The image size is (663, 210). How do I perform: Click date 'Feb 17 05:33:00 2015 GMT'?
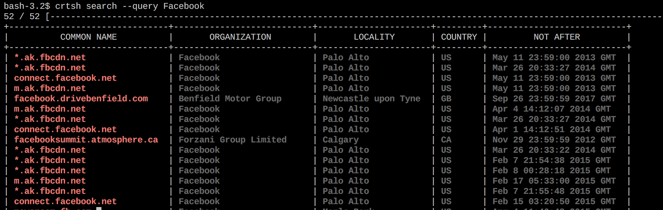click(554, 181)
